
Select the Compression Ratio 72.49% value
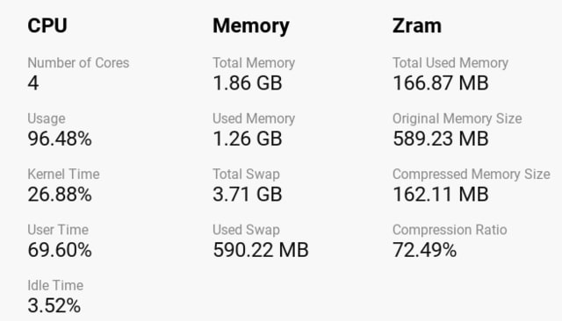click(x=425, y=250)
